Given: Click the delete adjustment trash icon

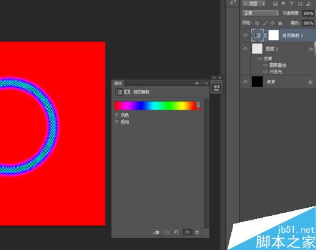Looking at the screenshot, I should 197,232.
